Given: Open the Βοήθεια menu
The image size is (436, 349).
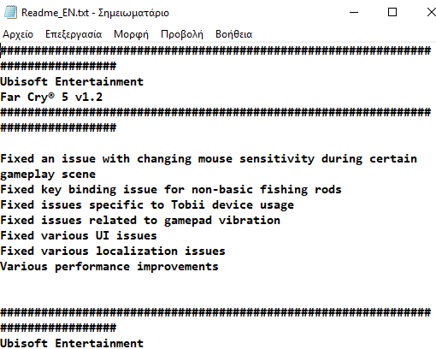Looking at the screenshot, I should coord(234,34).
